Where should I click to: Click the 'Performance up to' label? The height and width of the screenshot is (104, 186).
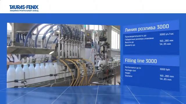[x=133, y=68]
